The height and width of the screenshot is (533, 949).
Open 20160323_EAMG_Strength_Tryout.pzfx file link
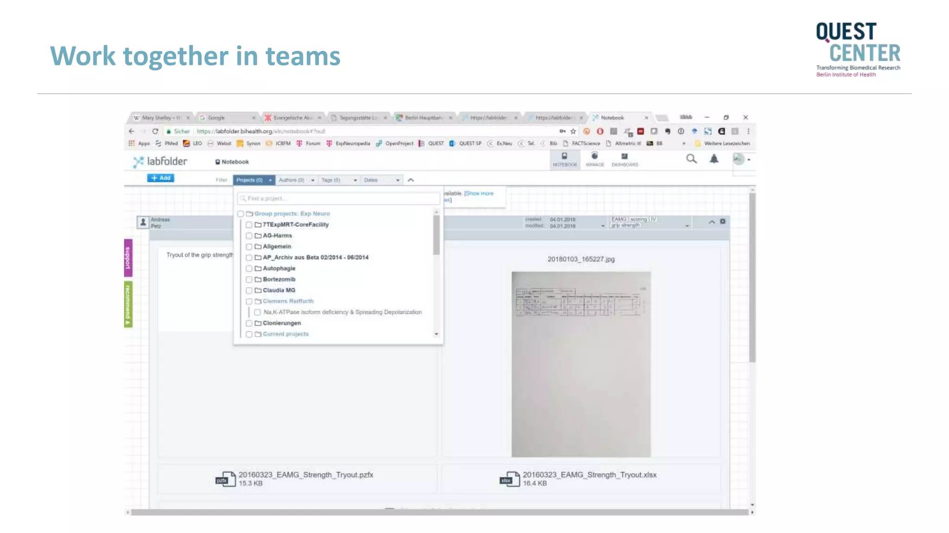pos(306,475)
